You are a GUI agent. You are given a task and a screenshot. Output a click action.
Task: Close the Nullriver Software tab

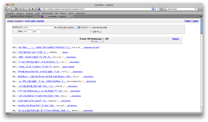click(x=38, y=17)
